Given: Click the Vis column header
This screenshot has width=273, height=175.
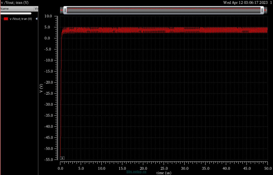Looking at the screenshot, I should (x=36, y=9).
